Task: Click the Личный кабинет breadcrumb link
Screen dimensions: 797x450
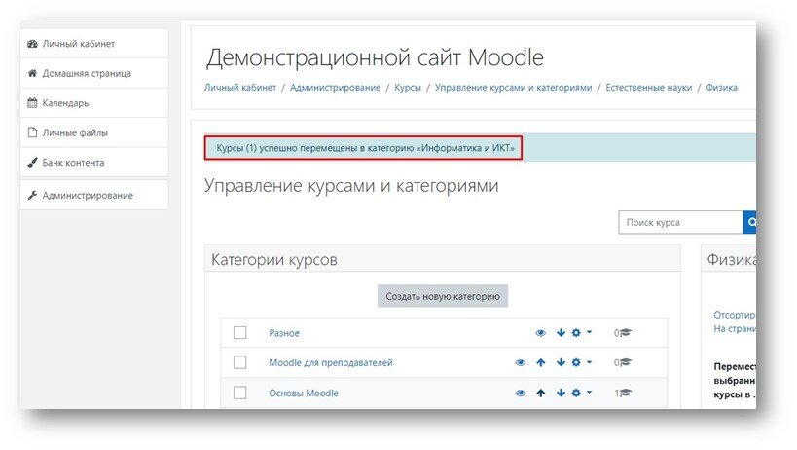Action: (x=240, y=88)
